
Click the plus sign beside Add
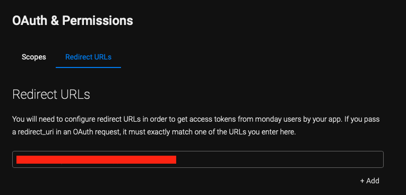(362, 181)
